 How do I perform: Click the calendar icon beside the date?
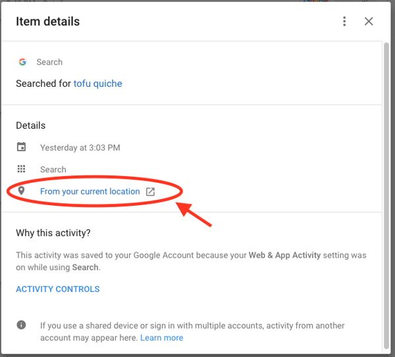click(22, 147)
